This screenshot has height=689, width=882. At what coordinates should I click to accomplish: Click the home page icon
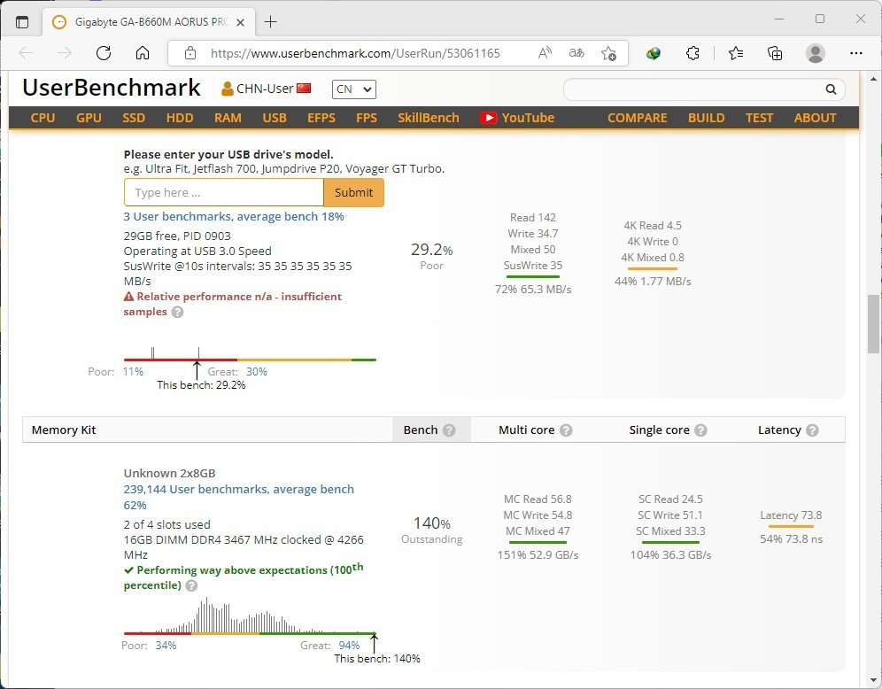tap(143, 53)
